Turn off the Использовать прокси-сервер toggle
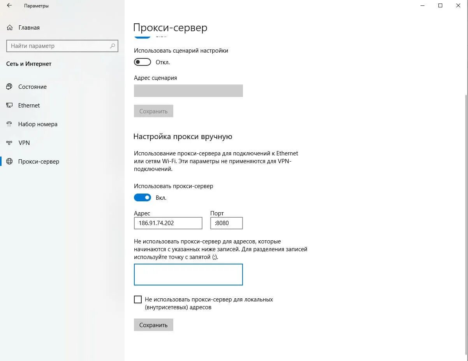Image resolution: width=468 pixels, height=361 pixels. [x=143, y=198]
